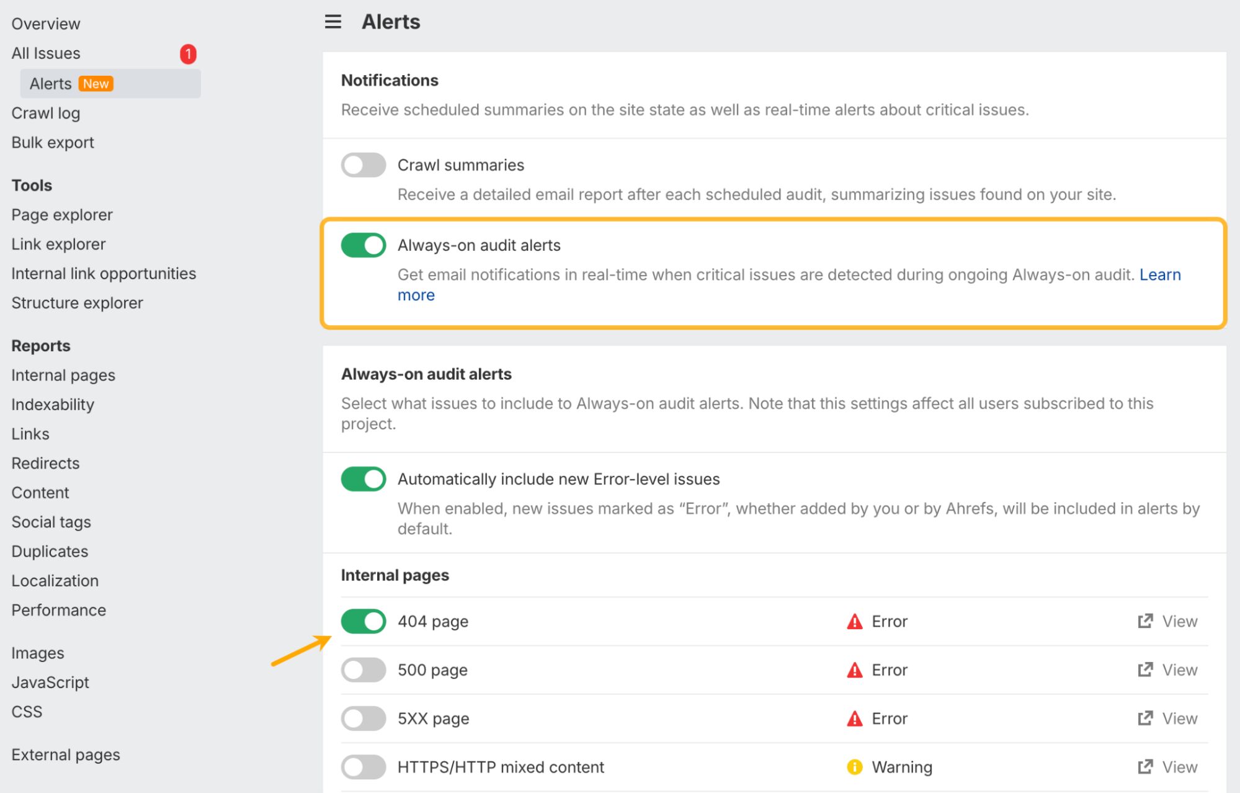Image resolution: width=1240 pixels, height=793 pixels.
Task: Open the Indexability report
Action: pos(53,405)
